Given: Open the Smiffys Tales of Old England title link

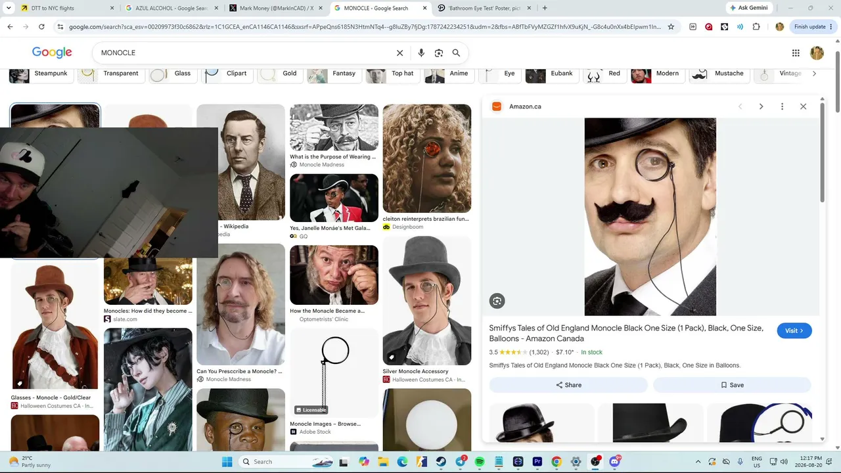Looking at the screenshot, I should coord(626,333).
